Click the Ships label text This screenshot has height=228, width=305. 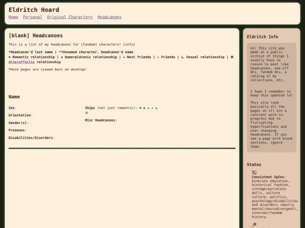click(90, 108)
